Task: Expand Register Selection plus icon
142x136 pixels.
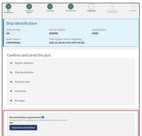Action: (x=11, y=63)
